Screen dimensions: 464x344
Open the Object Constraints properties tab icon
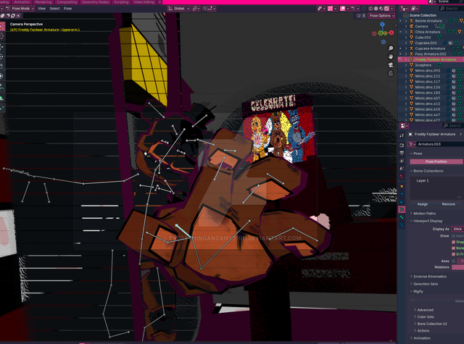coord(402,202)
